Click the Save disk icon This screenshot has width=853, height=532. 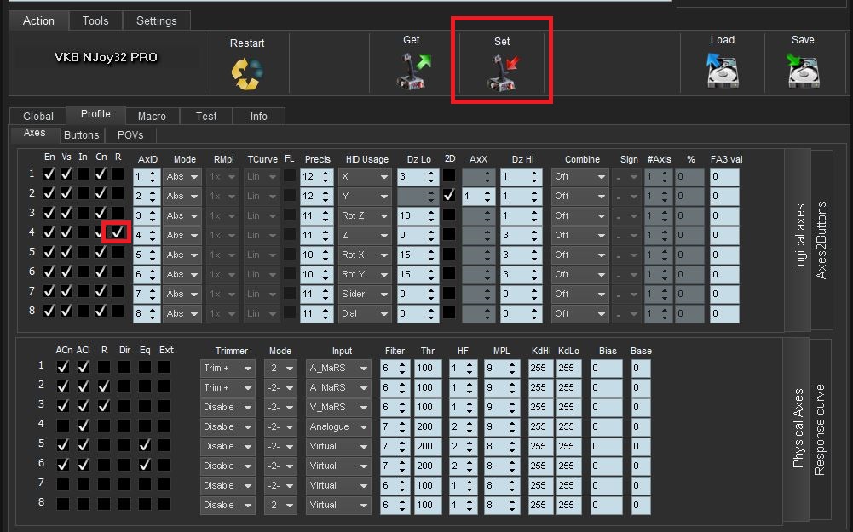(803, 71)
